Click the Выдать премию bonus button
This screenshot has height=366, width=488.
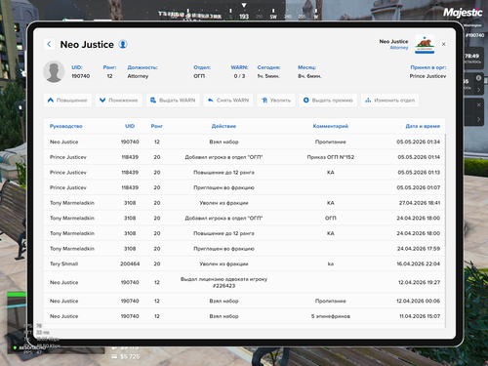tap(328, 101)
